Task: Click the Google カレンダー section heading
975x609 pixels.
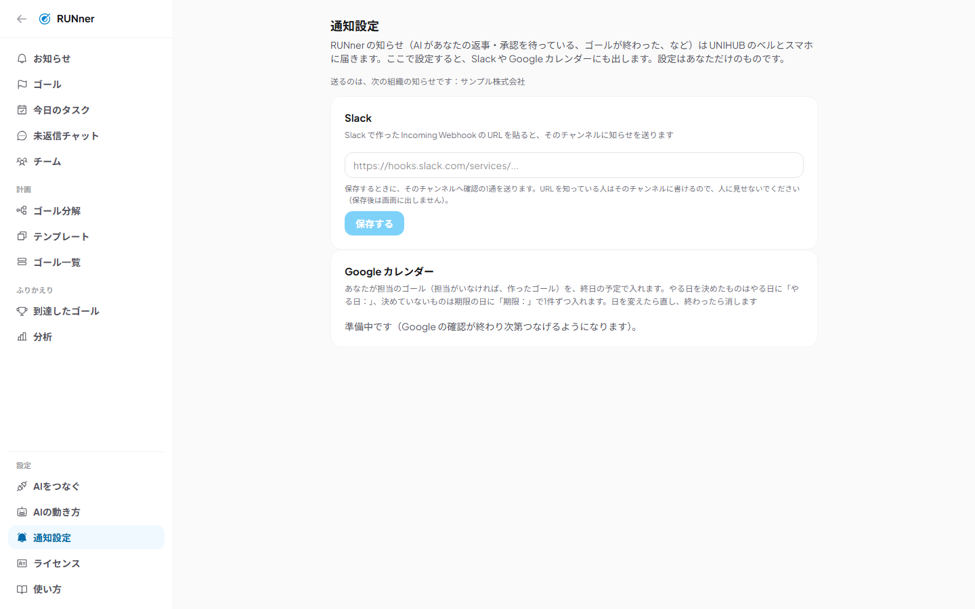Action: click(389, 272)
